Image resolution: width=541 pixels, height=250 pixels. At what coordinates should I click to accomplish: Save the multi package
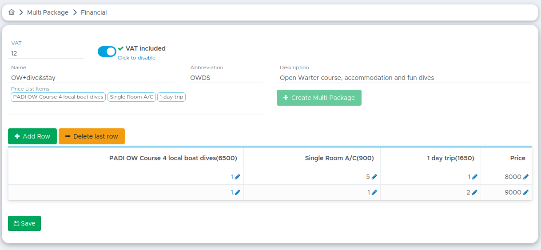pyautogui.click(x=24, y=223)
